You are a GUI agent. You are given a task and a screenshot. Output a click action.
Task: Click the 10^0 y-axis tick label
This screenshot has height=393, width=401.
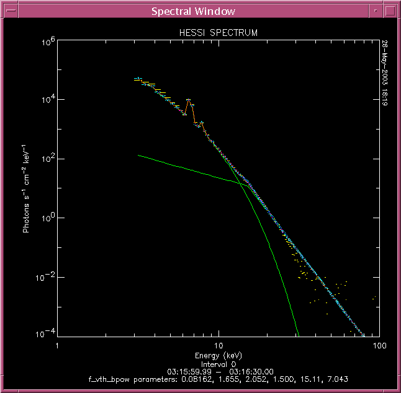pos(48,218)
